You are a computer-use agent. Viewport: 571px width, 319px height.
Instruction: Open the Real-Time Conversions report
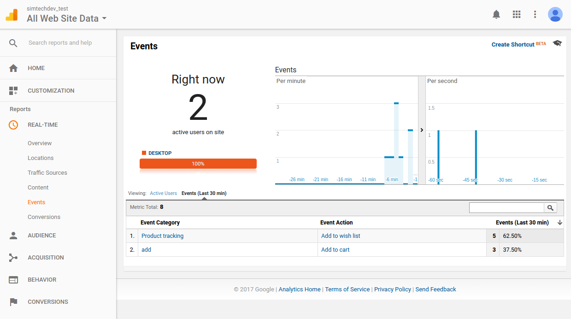coord(44,217)
